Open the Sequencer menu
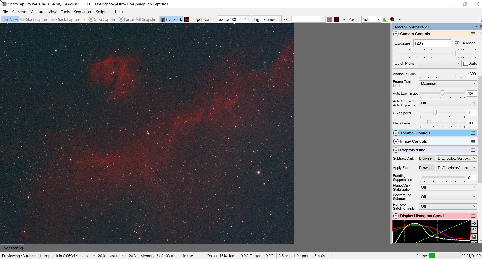 [82, 12]
